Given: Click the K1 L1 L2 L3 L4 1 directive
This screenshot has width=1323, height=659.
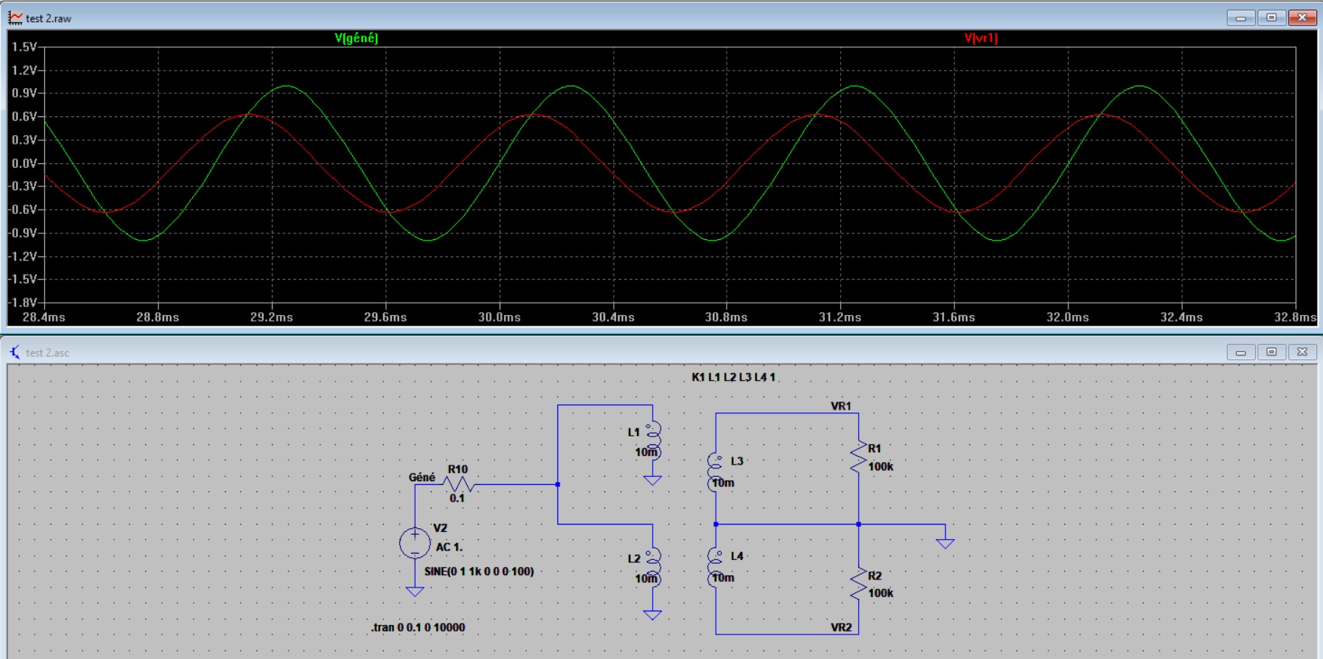Looking at the screenshot, I should [733, 376].
